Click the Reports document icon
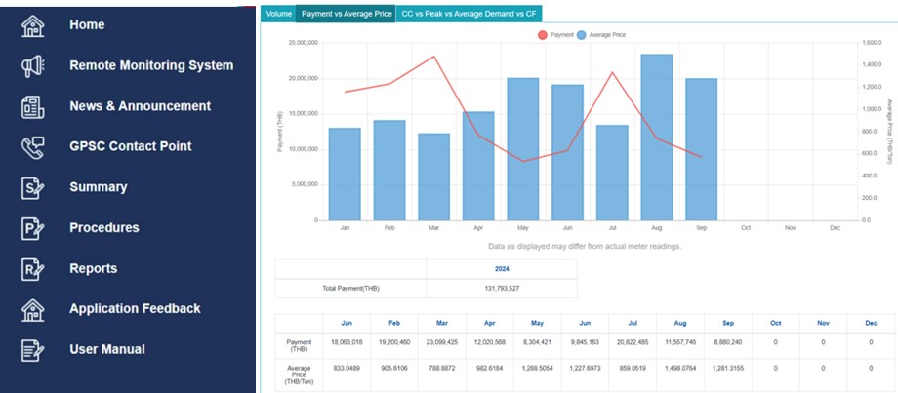The image size is (898, 393). pos(33,269)
